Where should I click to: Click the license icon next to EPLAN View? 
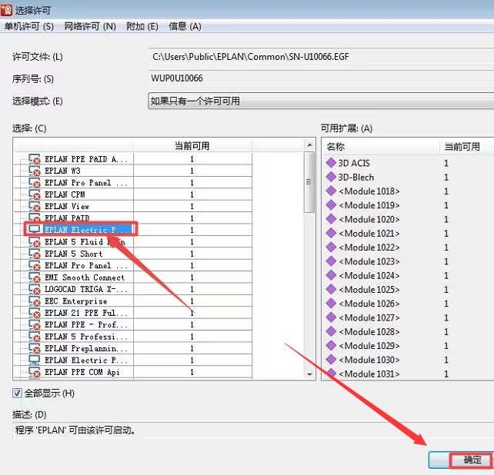tap(35, 207)
